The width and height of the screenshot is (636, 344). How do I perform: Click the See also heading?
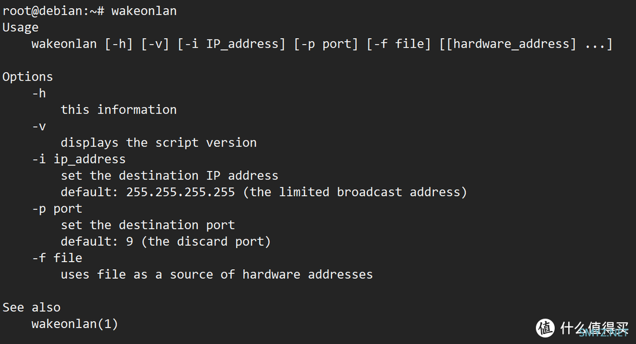(31, 307)
